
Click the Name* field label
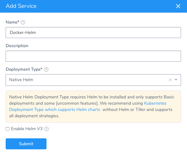[x=12, y=22]
